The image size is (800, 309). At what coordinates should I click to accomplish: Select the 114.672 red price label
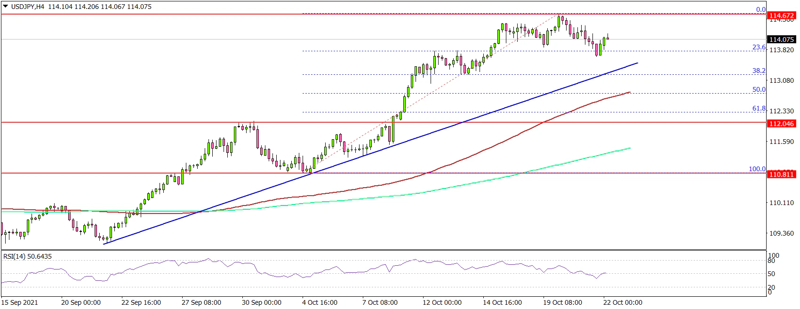[781, 16]
